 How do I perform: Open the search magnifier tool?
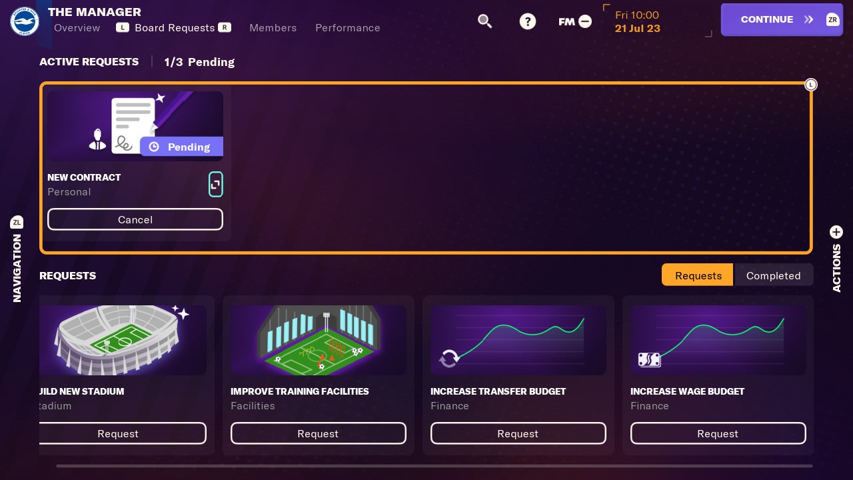coord(485,21)
